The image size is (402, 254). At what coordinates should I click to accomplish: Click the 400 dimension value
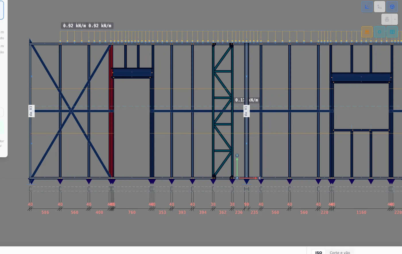point(99,212)
